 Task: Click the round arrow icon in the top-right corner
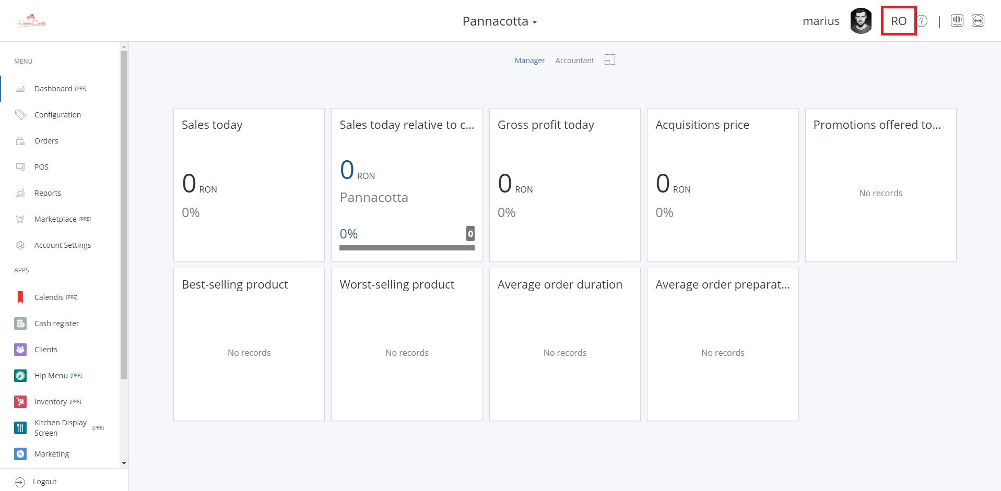(x=978, y=21)
